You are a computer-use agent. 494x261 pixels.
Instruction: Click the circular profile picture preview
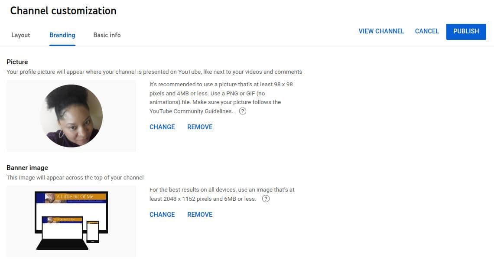point(71,115)
